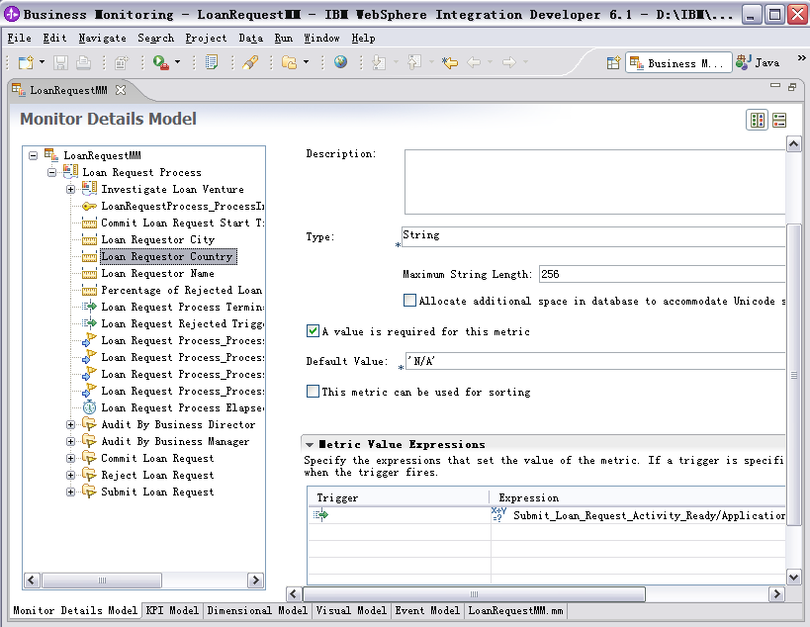Expand the Audit By Business Director node
Screen dimensions: 810x627
point(70,425)
